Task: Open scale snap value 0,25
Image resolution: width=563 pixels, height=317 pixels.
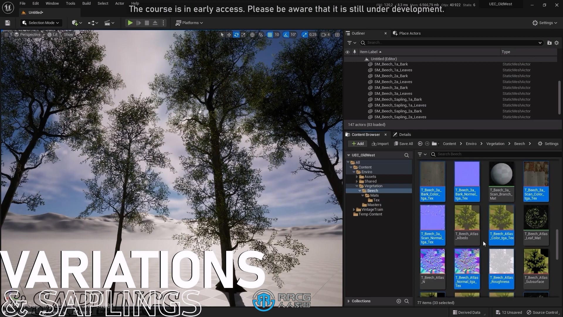Action: click(313, 35)
